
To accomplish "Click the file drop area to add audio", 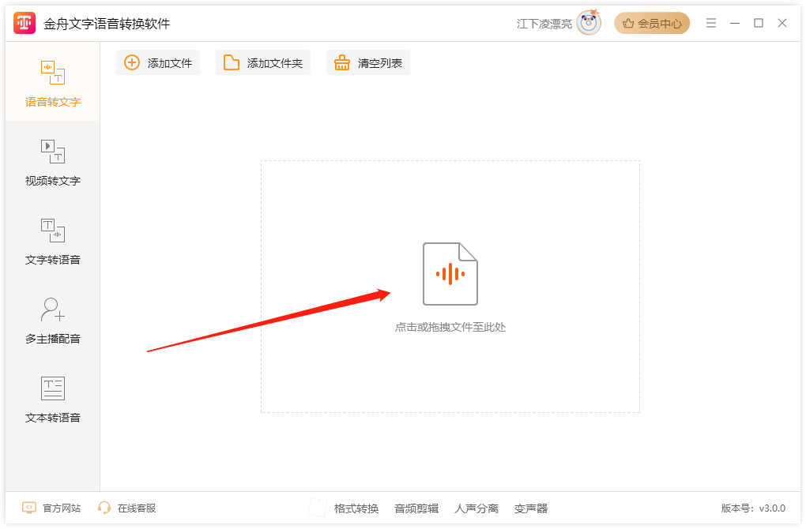I will point(450,286).
